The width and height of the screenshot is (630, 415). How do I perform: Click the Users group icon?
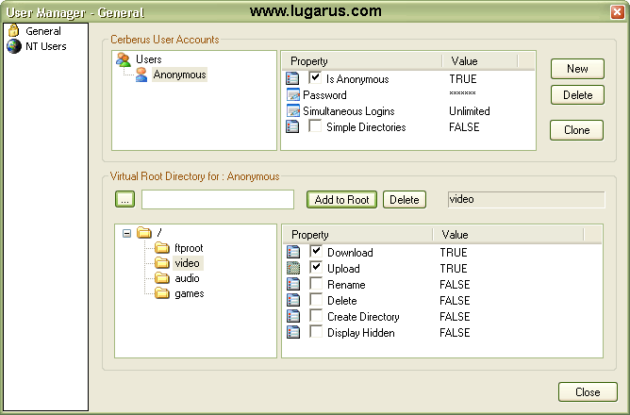tap(124, 59)
